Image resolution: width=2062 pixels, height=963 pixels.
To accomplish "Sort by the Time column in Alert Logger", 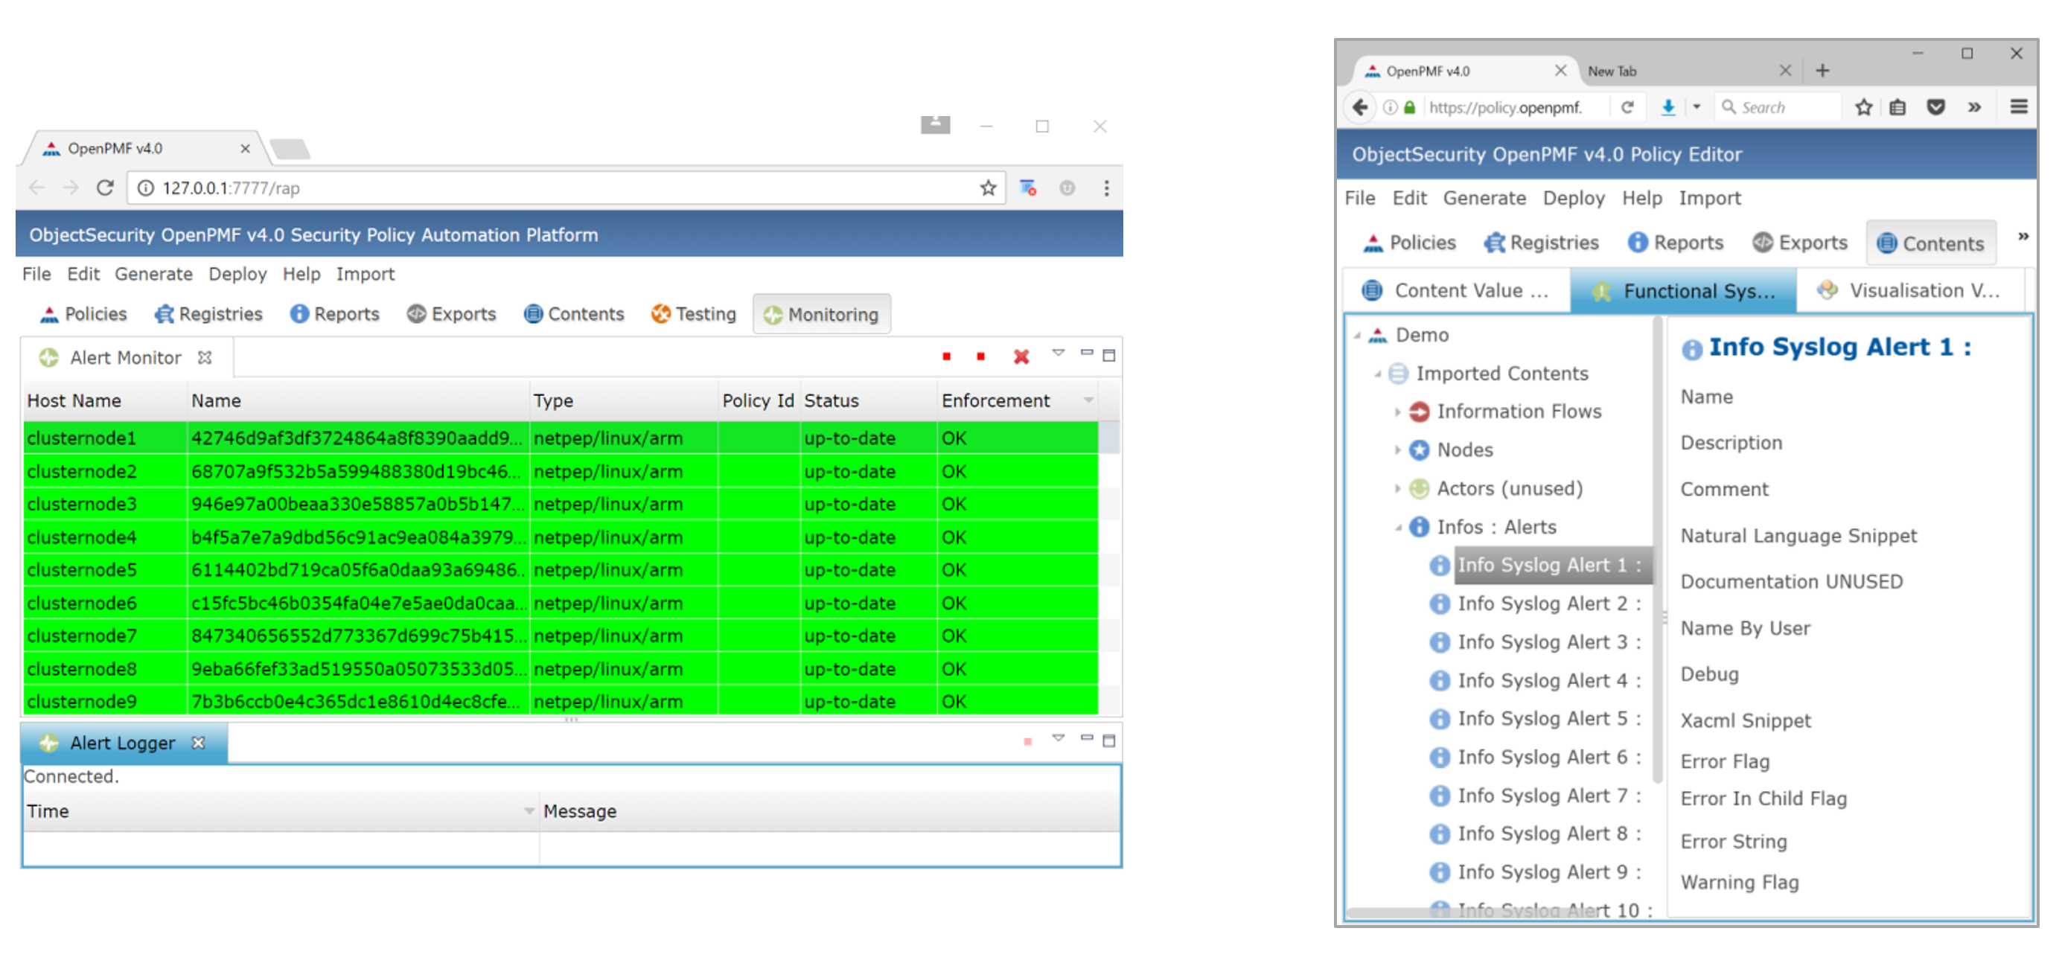I will click(x=281, y=811).
